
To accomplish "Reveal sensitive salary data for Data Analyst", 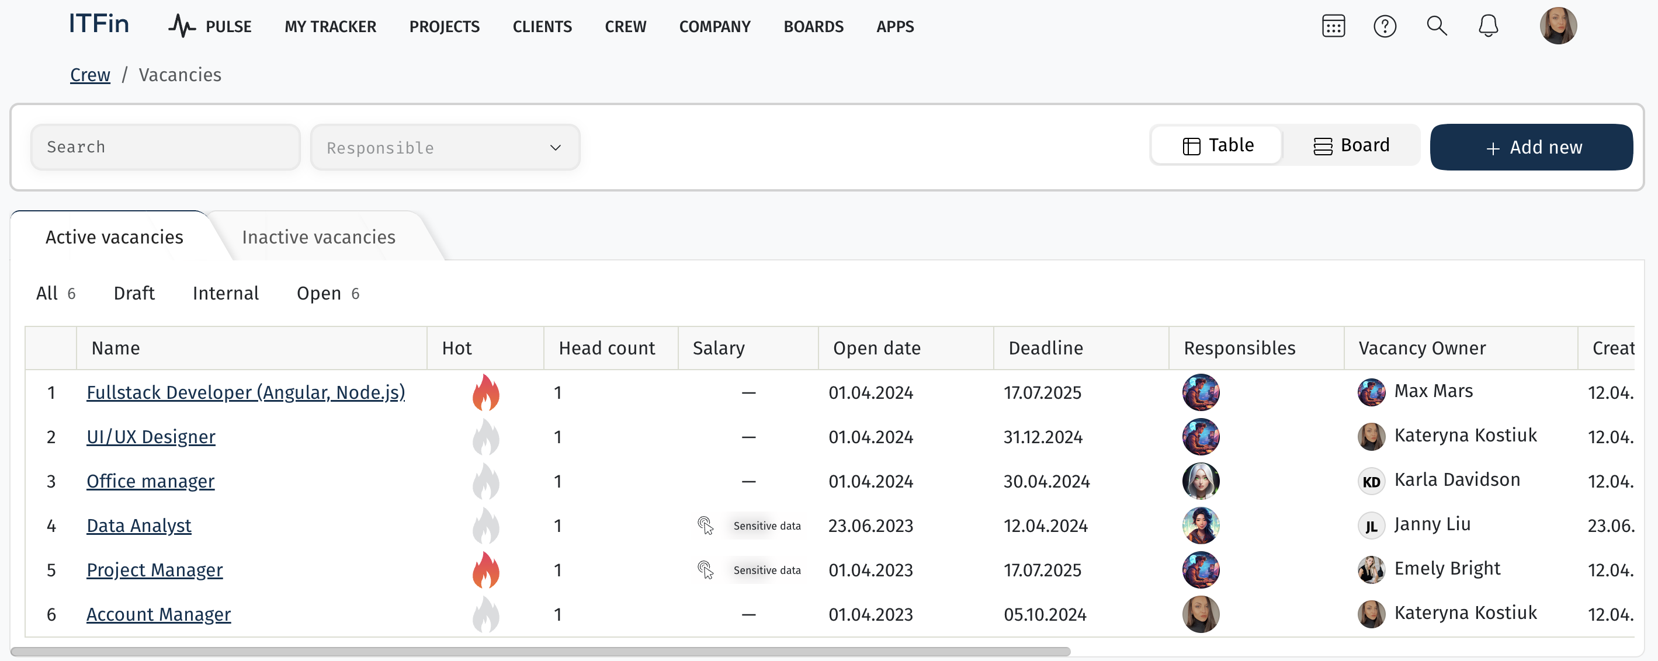I will [748, 526].
